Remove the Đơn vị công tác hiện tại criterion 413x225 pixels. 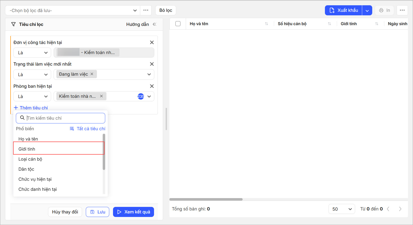click(x=152, y=42)
